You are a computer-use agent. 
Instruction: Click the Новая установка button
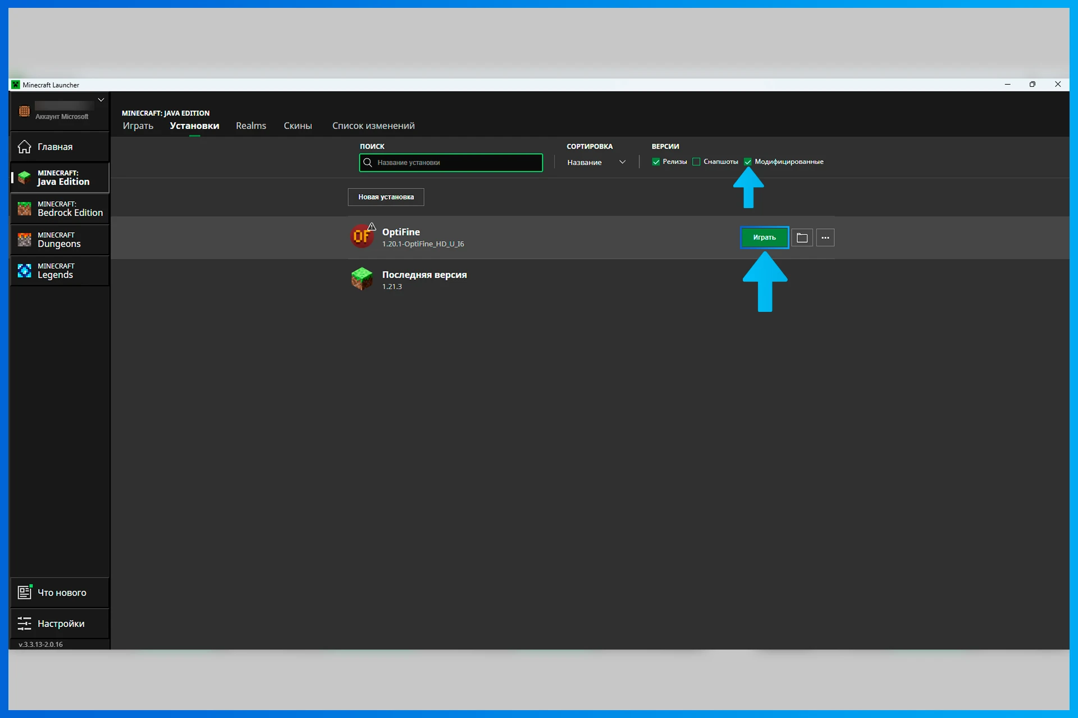[x=386, y=197]
